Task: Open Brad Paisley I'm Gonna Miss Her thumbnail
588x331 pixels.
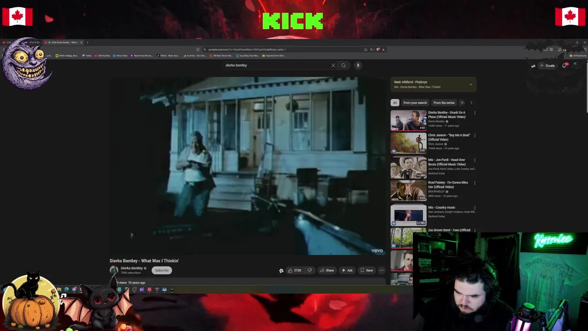Action: click(x=408, y=190)
